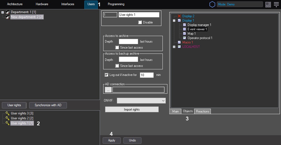Open the Reactions tab
281x145 pixels.
tap(203, 111)
